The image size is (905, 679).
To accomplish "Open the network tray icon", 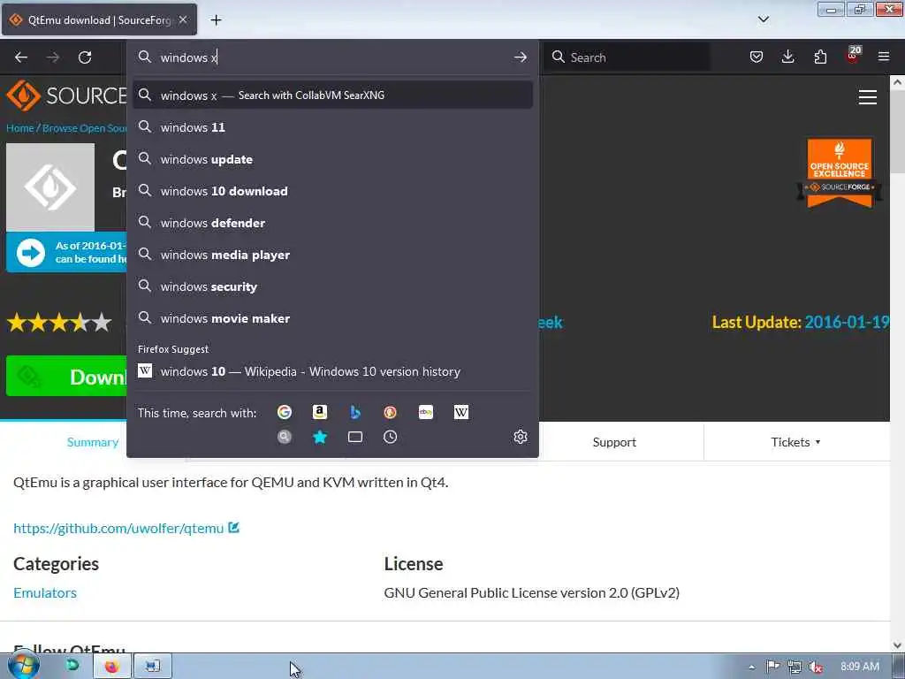I will coord(795,667).
